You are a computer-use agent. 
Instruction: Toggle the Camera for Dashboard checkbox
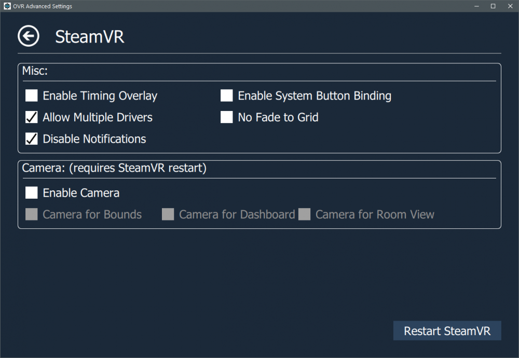[x=168, y=214]
